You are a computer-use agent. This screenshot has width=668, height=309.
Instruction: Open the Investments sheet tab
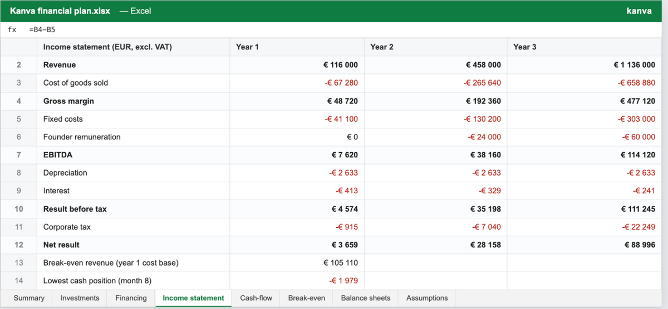coord(80,298)
